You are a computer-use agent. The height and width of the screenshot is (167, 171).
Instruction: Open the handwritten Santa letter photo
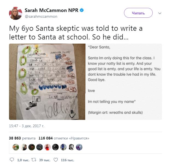pyautogui.click(x=47, y=82)
